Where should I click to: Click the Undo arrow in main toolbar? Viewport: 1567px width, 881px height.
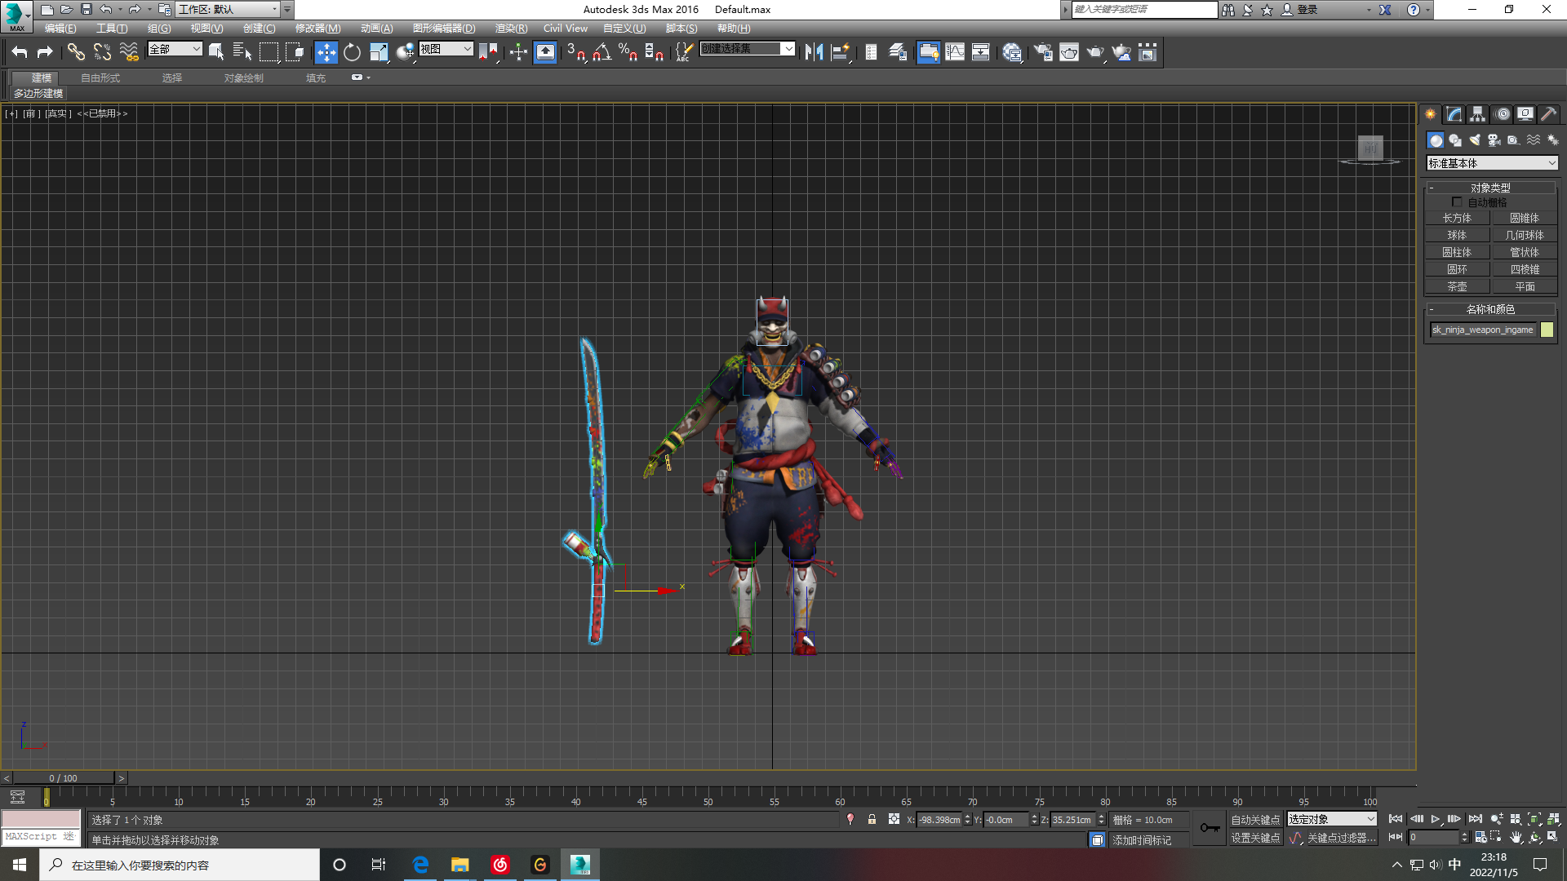(20, 52)
